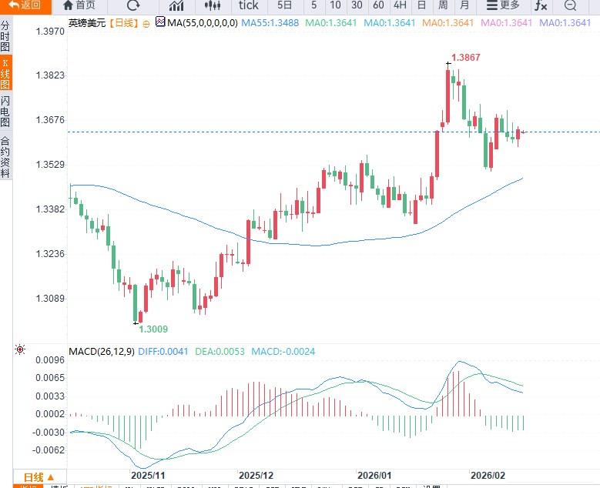Click the MACD(26,12,9) indicator label
This screenshot has height=488, width=600.
click(x=102, y=352)
